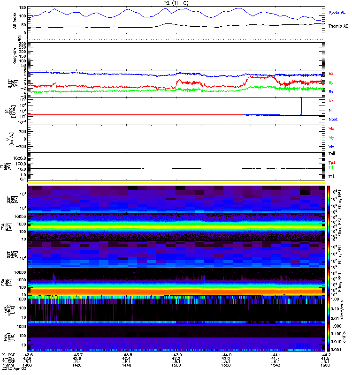
Task: Click the X-GSE value -43.5
Action: click(x=27, y=355)
